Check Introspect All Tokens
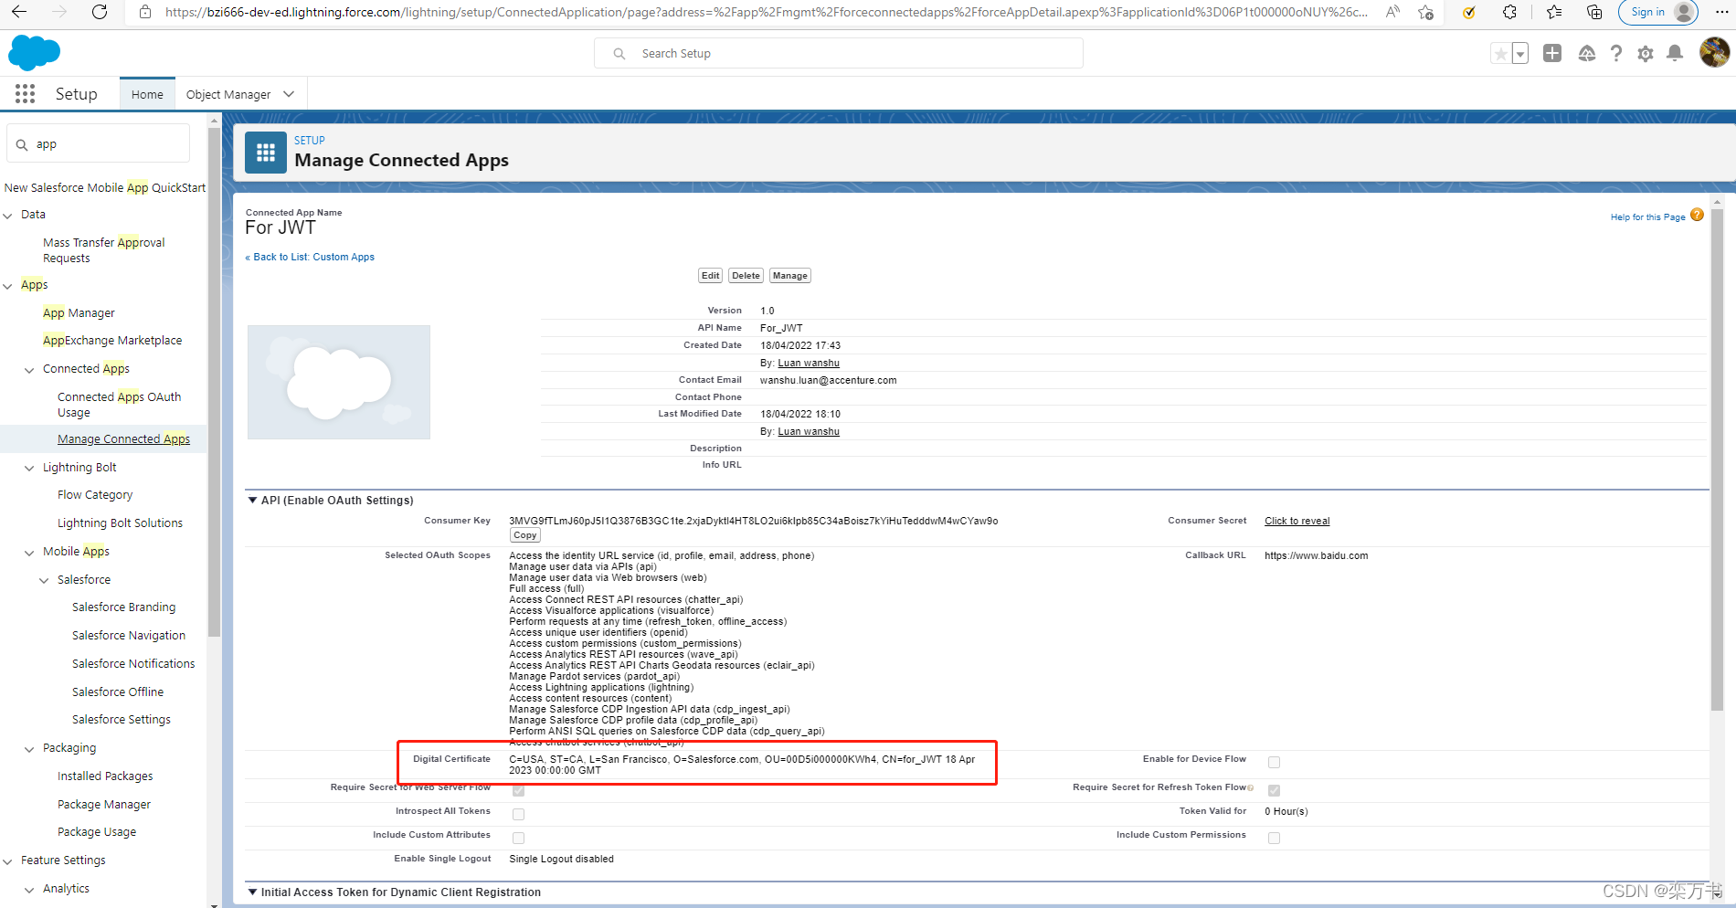The height and width of the screenshot is (908, 1736). pos(518,813)
